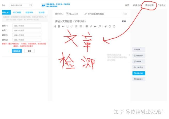
Task: Apply ordered list from the editor toolbar
Action: [x=76, y=27]
